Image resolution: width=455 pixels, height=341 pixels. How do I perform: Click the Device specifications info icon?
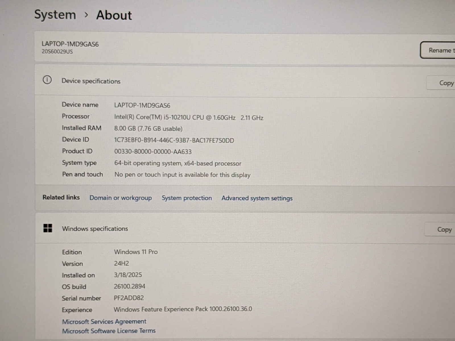(x=47, y=80)
